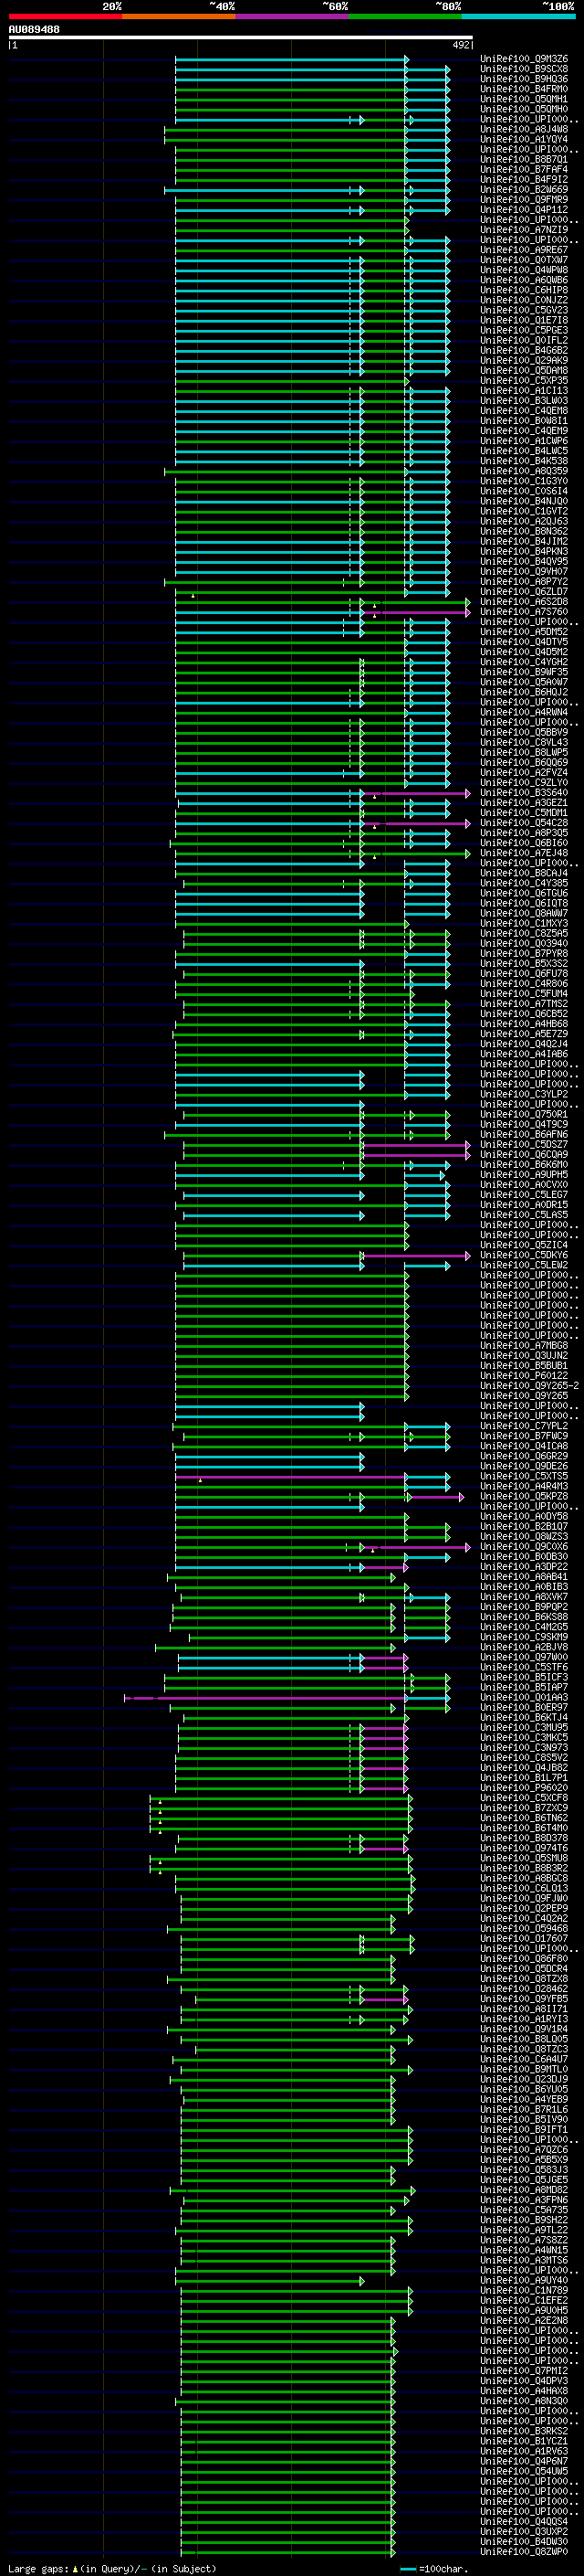
Task: Click the purple ~60% identity legend segment
Action: [293, 16]
